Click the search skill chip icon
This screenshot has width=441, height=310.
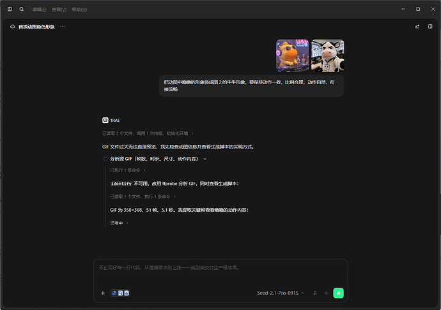[x=120, y=293]
